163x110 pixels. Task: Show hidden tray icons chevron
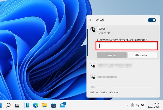pos(127,105)
